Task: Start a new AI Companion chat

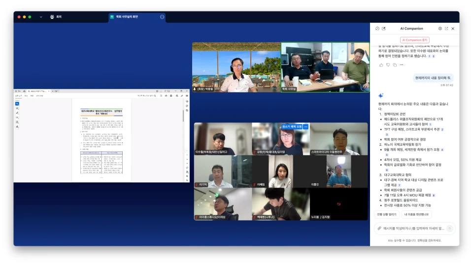Action: tap(384, 29)
